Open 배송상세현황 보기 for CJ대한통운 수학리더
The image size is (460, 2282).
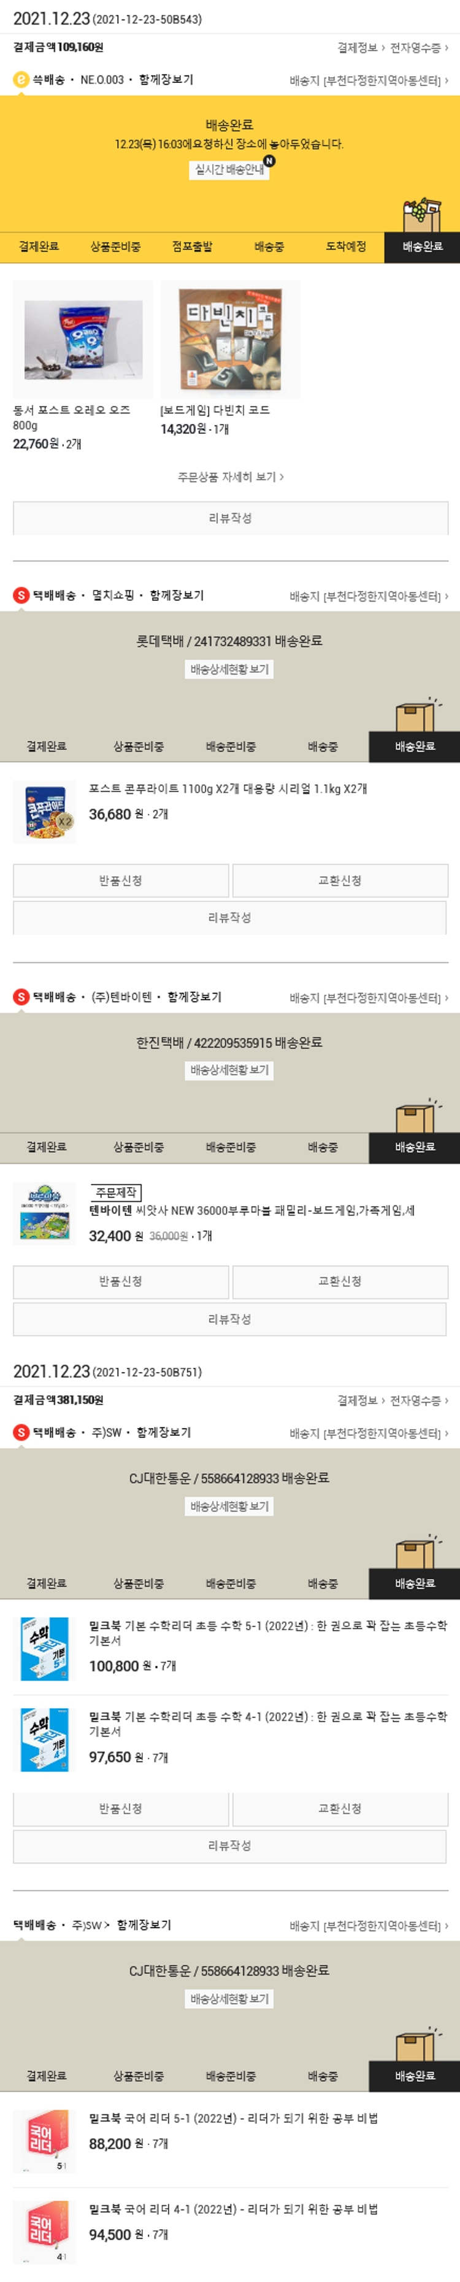click(x=230, y=1506)
